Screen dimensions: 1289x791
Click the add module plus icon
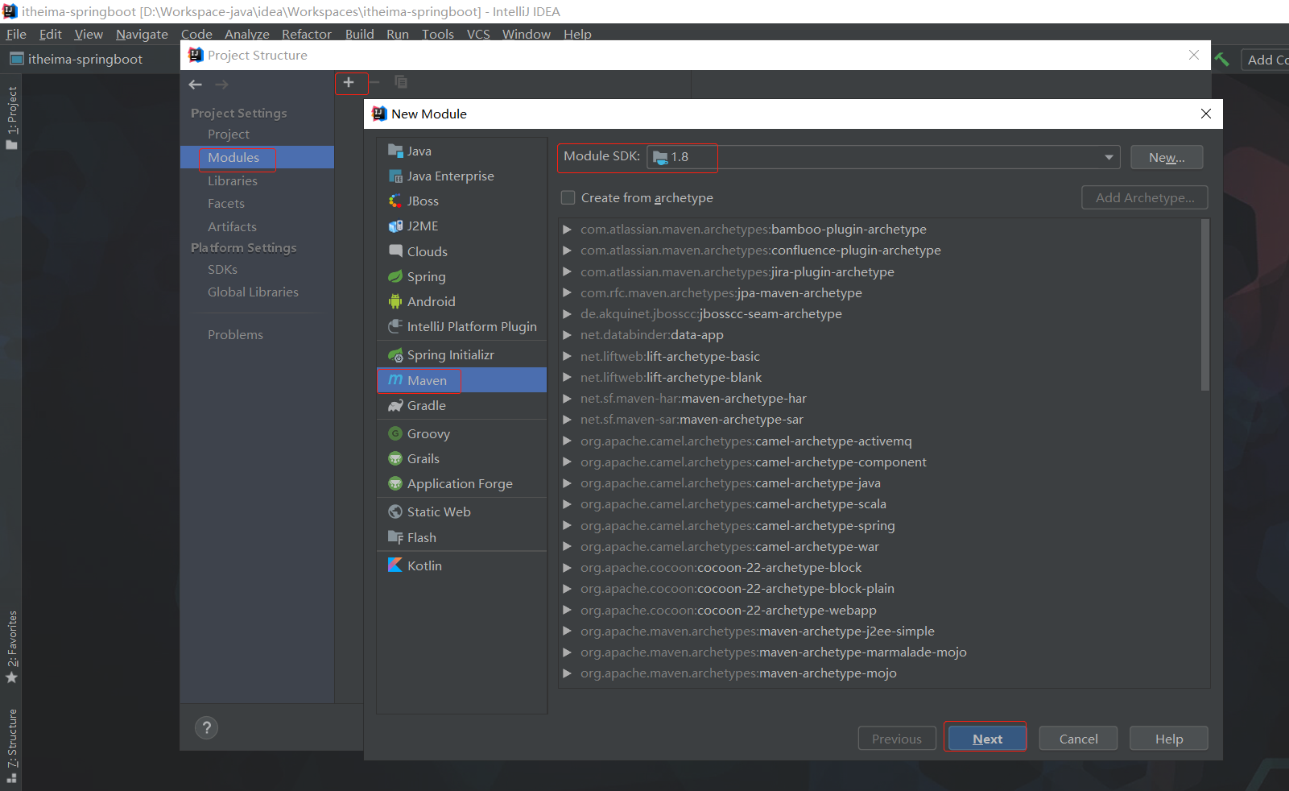(x=349, y=82)
